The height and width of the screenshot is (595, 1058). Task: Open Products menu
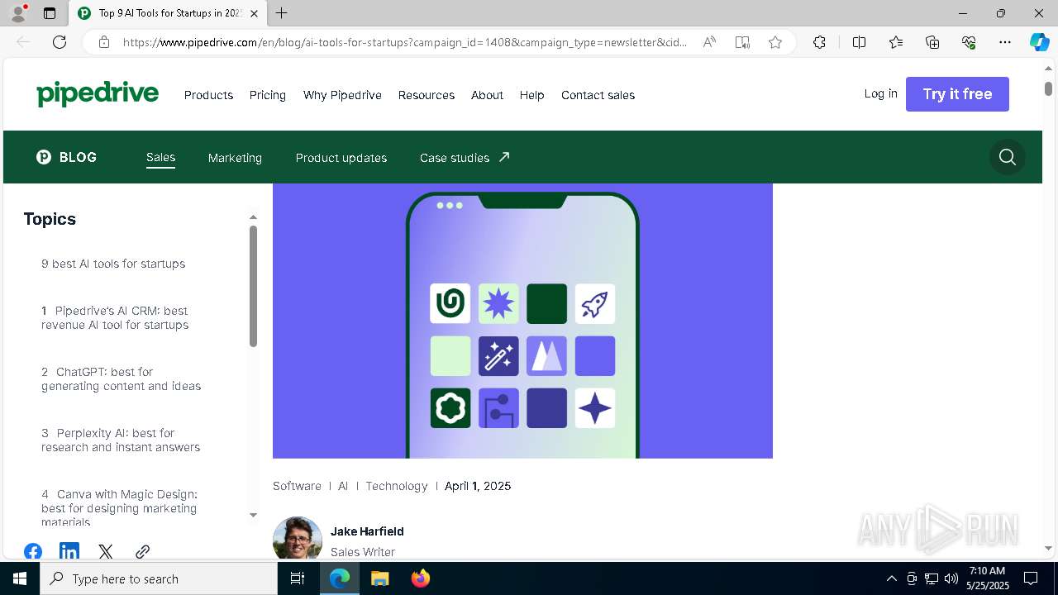pyautogui.click(x=208, y=95)
